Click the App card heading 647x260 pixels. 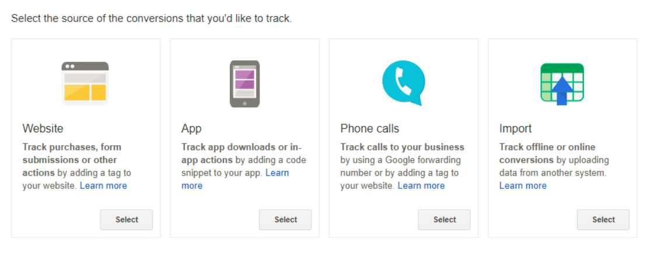click(191, 128)
